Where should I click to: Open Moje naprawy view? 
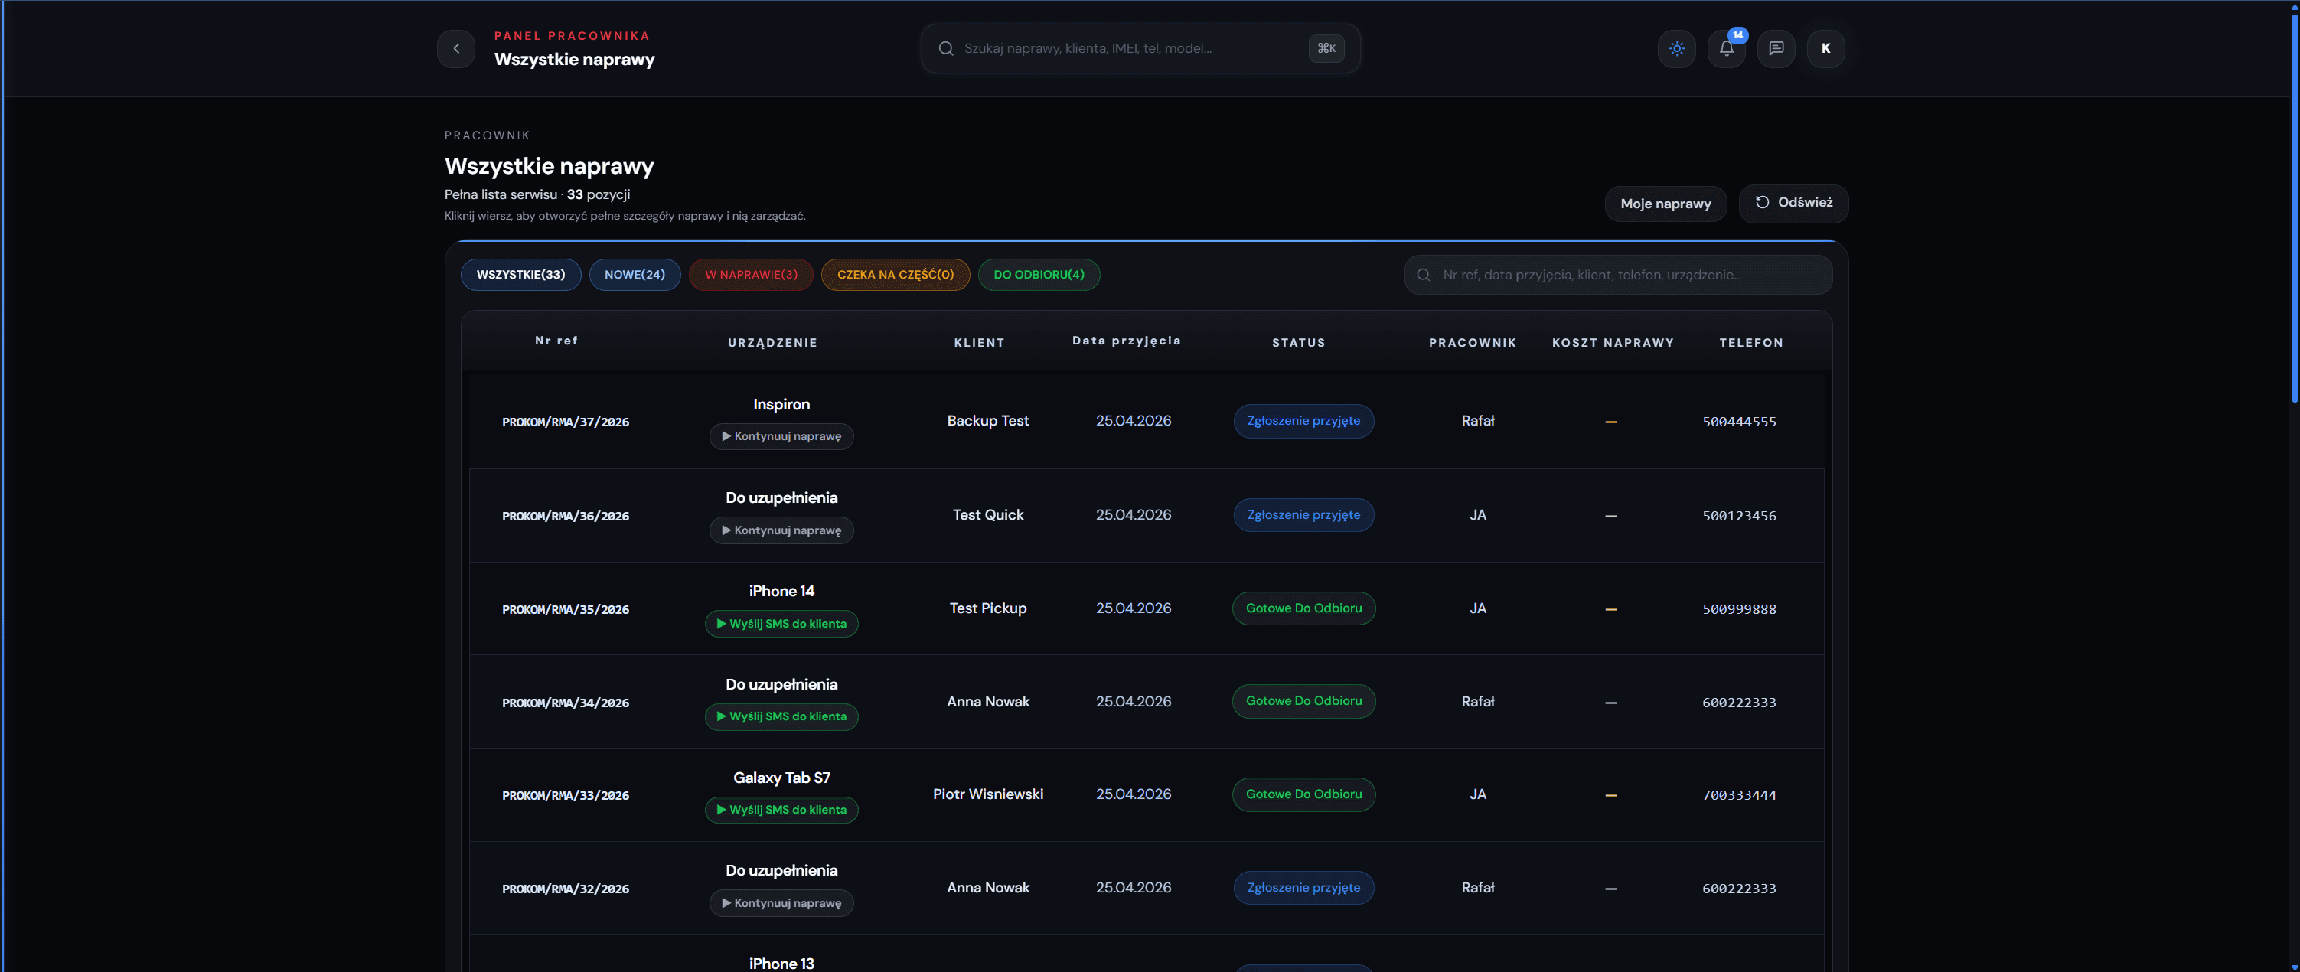pos(1665,204)
